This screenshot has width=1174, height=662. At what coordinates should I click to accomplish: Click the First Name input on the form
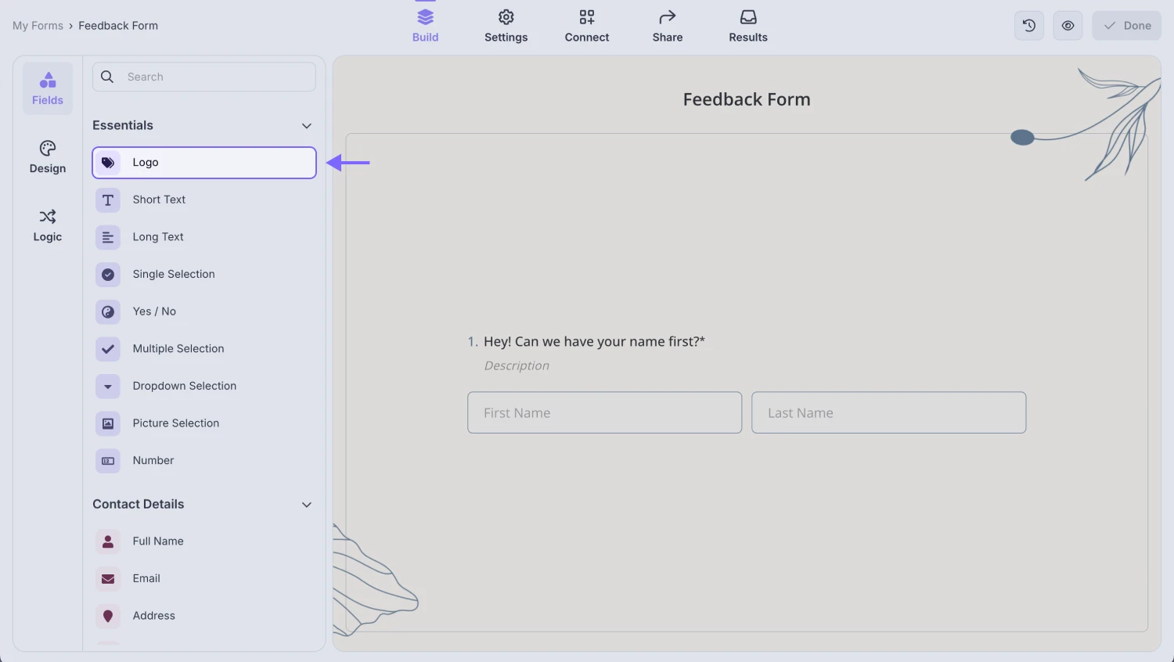point(603,412)
